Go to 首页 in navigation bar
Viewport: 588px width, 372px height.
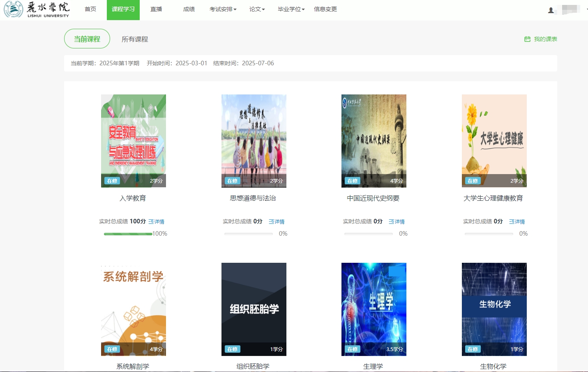tap(90, 9)
